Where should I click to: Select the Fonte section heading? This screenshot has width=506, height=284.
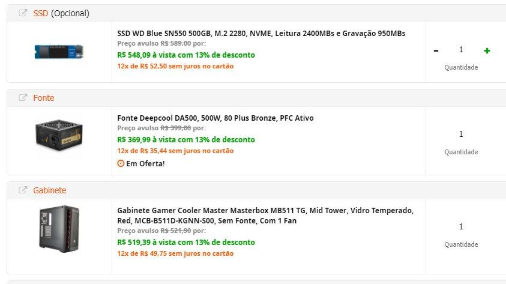[44, 98]
